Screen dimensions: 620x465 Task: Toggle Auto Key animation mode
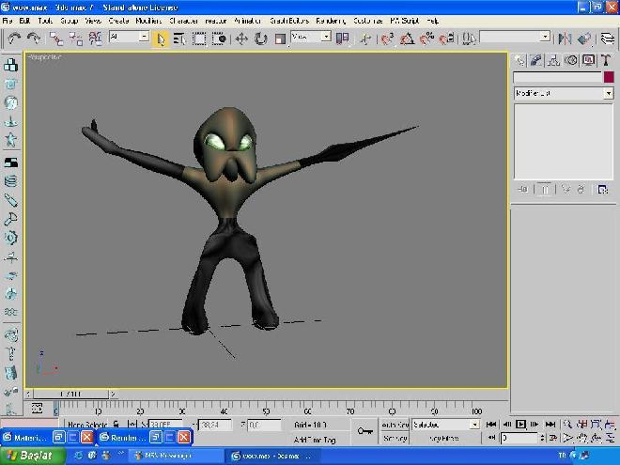click(395, 425)
